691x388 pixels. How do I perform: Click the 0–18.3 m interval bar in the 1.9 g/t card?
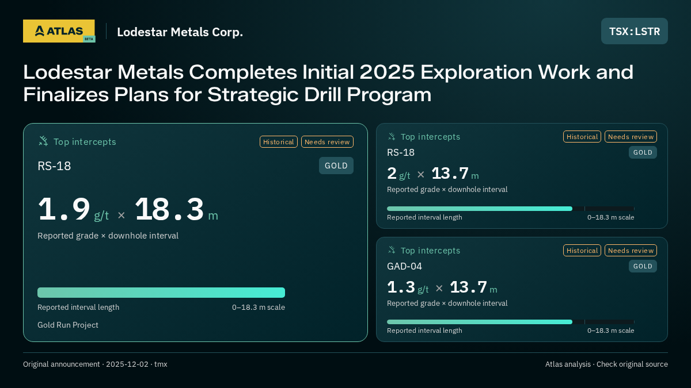point(161,293)
